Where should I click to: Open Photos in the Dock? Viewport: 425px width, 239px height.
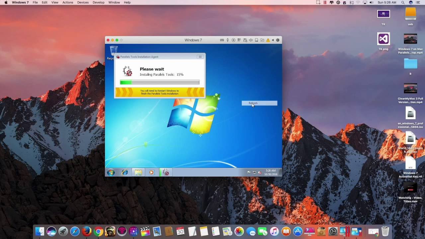[x=239, y=231]
